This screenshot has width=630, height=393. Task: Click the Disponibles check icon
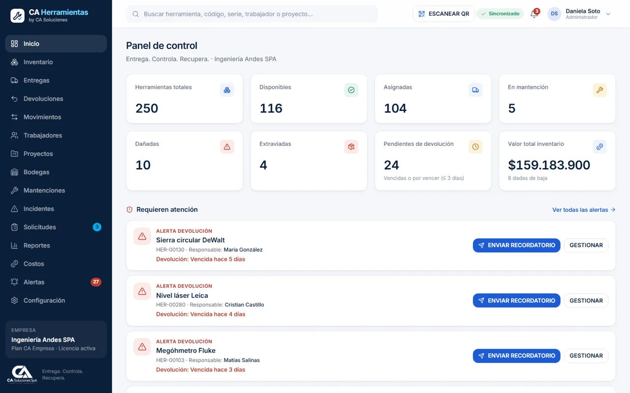point(351,90)
